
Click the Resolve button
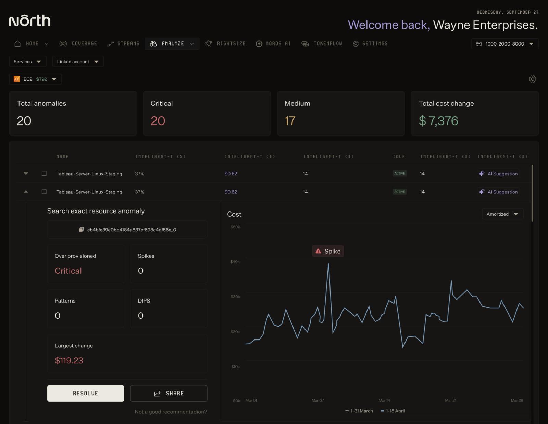click(86, 393)
